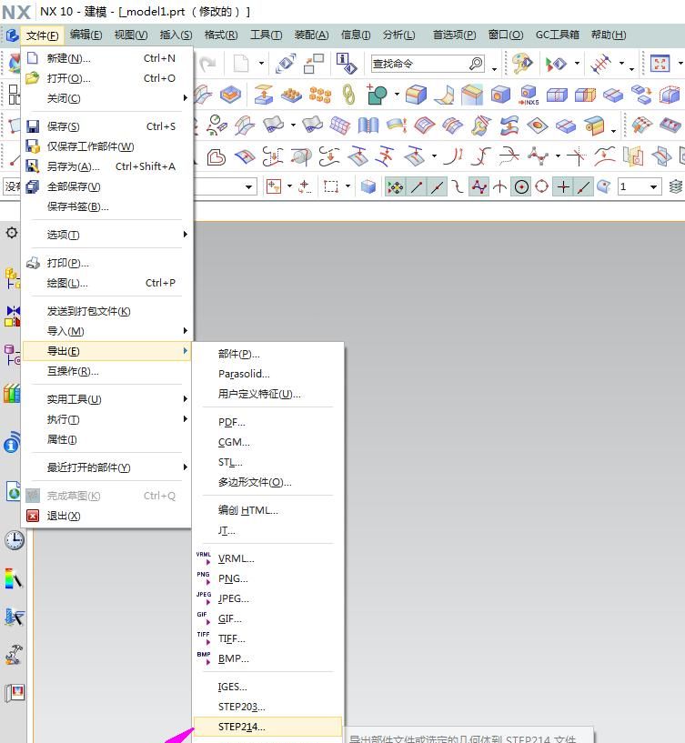The image size is (685, 743).
Task: Toggle the quadrant point snap circle button
Action: pyautogui.click(x=542, y=186)
